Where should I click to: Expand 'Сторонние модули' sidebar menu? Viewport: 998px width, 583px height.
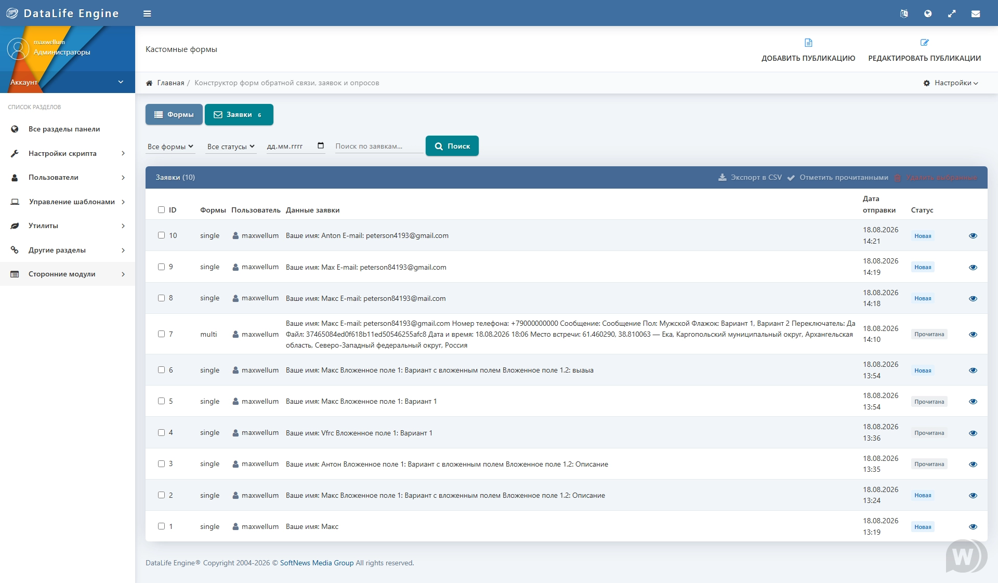67,274
